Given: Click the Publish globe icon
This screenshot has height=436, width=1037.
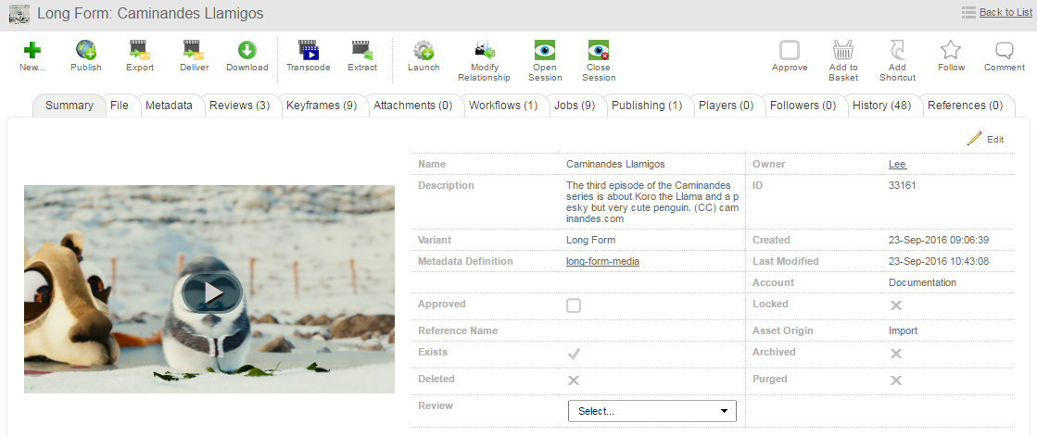Looking at the screenshot, I should coord(85,50).
